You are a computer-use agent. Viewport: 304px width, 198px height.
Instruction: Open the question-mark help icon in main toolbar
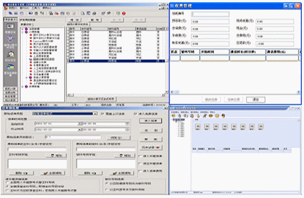[x=118, y=13]
